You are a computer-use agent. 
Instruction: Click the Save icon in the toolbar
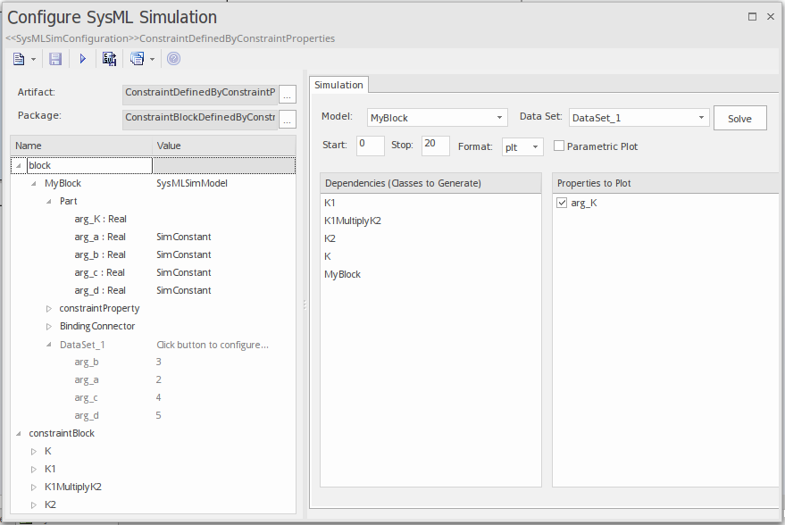point(54,58)
